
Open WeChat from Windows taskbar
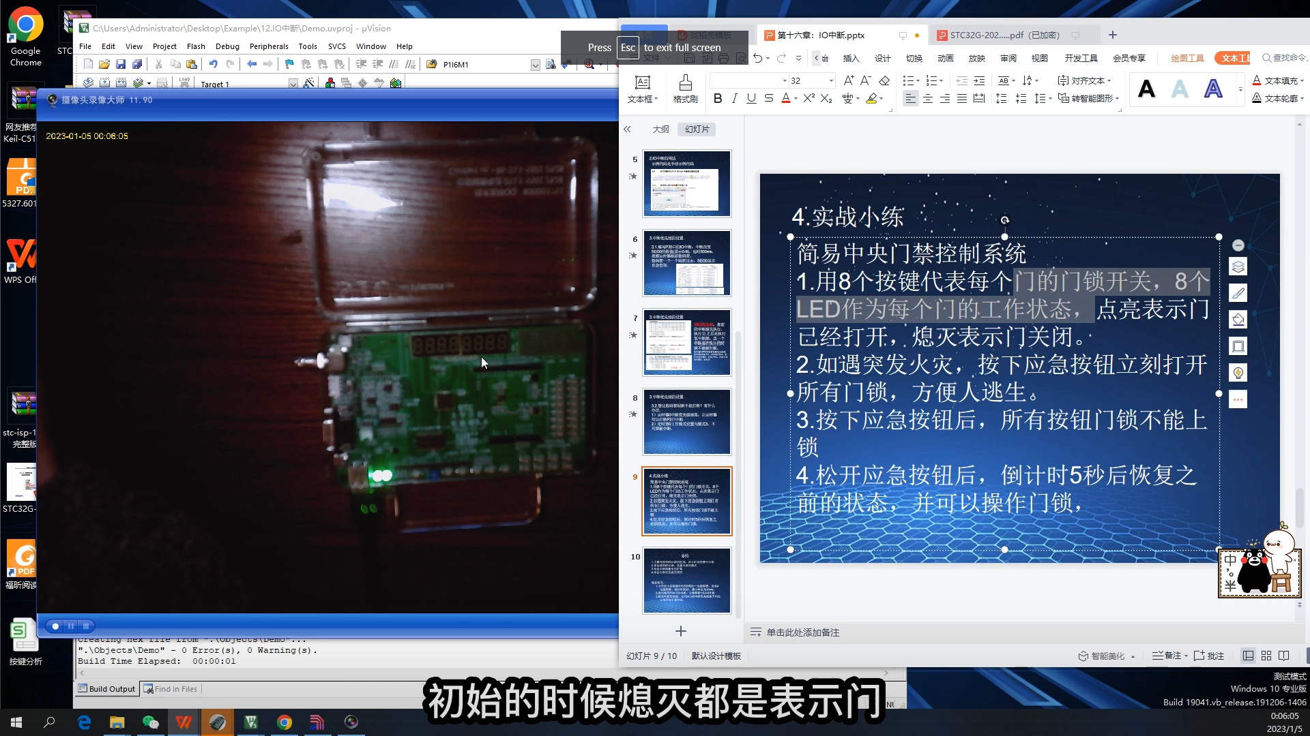click(x=150, y=722)
